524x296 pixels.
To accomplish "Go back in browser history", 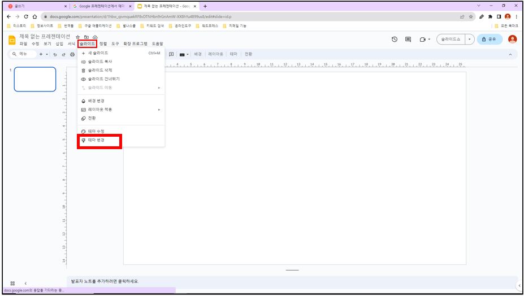I will (x=8, y=16).
